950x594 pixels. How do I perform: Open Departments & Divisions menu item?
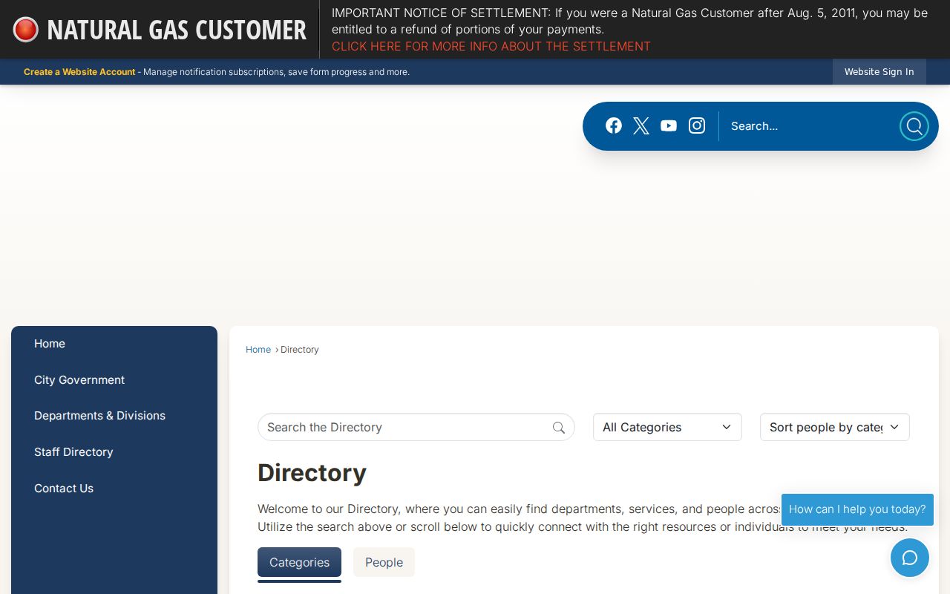[99, 416]
